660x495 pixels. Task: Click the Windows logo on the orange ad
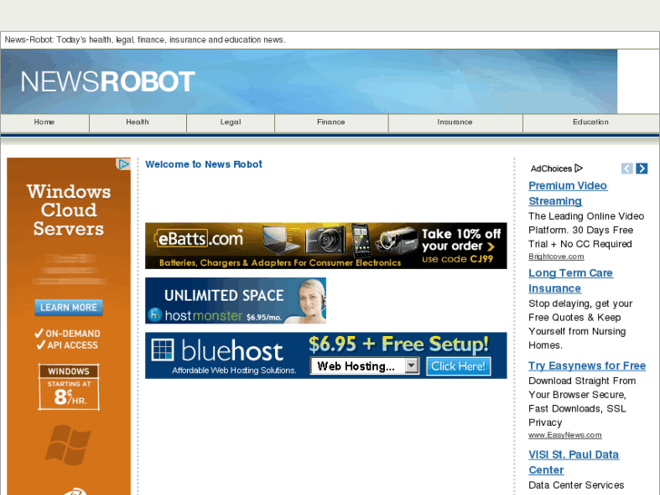click(x=68, y=445)
